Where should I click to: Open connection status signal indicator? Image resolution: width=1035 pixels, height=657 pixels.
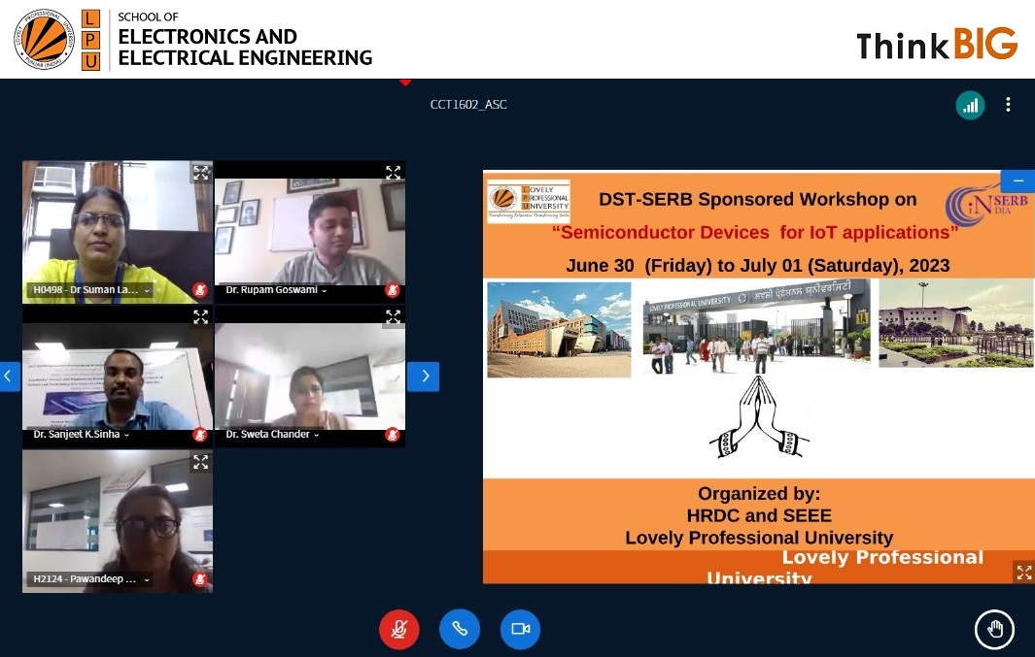click(970, 106)
